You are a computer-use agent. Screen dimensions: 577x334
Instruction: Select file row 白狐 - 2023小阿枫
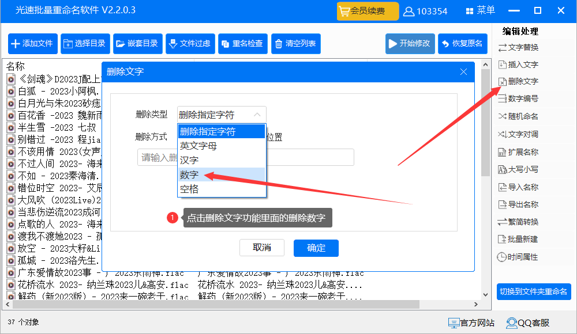point(54,91)
